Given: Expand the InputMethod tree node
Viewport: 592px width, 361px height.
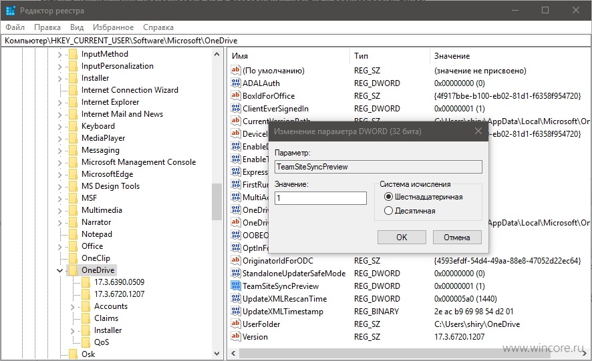Looking at the screenshot, I should 59,54.
